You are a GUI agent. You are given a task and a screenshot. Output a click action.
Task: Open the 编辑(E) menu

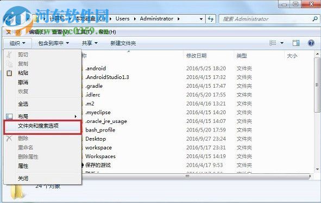(37, 32)
